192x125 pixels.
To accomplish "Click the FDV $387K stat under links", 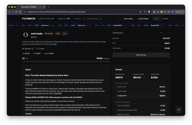I will pos(37,53).
